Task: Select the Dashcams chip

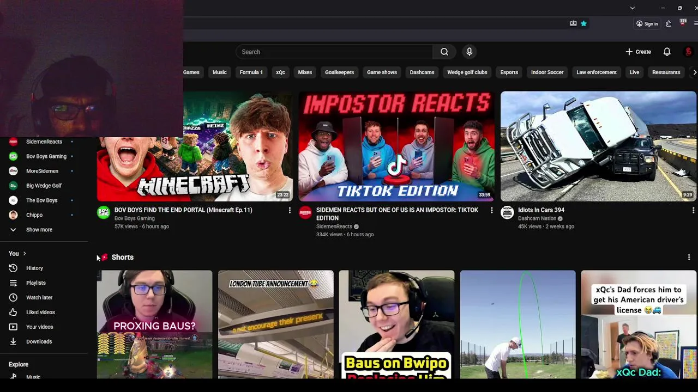Action: (x=422, y=72)
